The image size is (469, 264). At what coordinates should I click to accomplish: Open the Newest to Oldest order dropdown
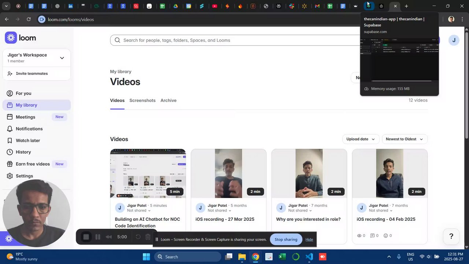(405, 139)
